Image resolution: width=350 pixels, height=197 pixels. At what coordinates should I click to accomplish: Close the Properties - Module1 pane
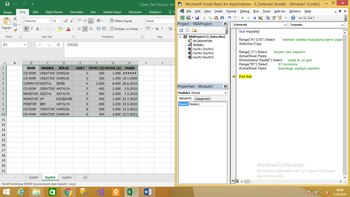click(225, 86)
